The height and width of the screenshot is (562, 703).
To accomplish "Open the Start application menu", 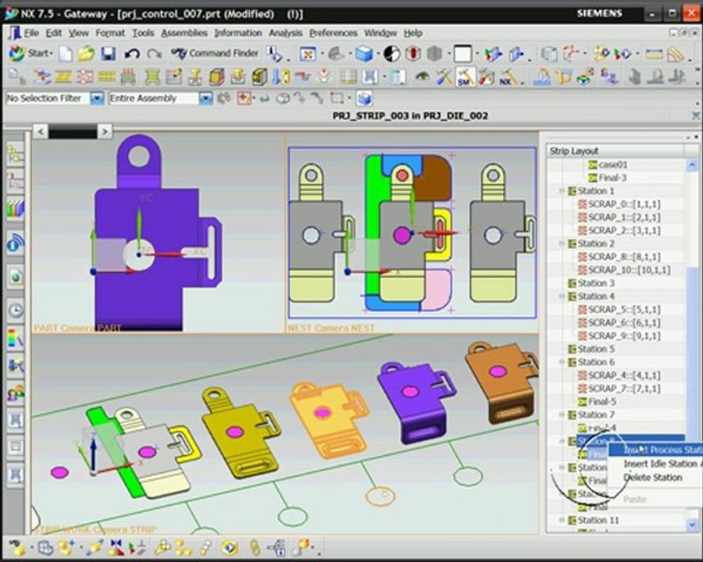I will 30,53.
